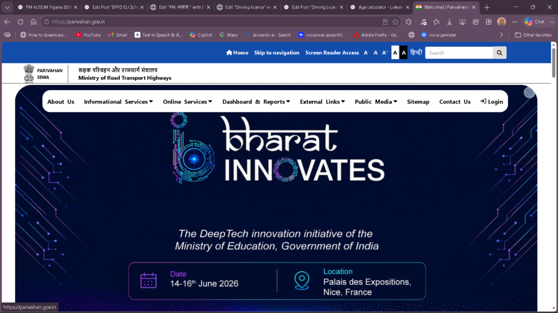Open the Favorites list icon
The image size is (558, 313).
[436, 22]
